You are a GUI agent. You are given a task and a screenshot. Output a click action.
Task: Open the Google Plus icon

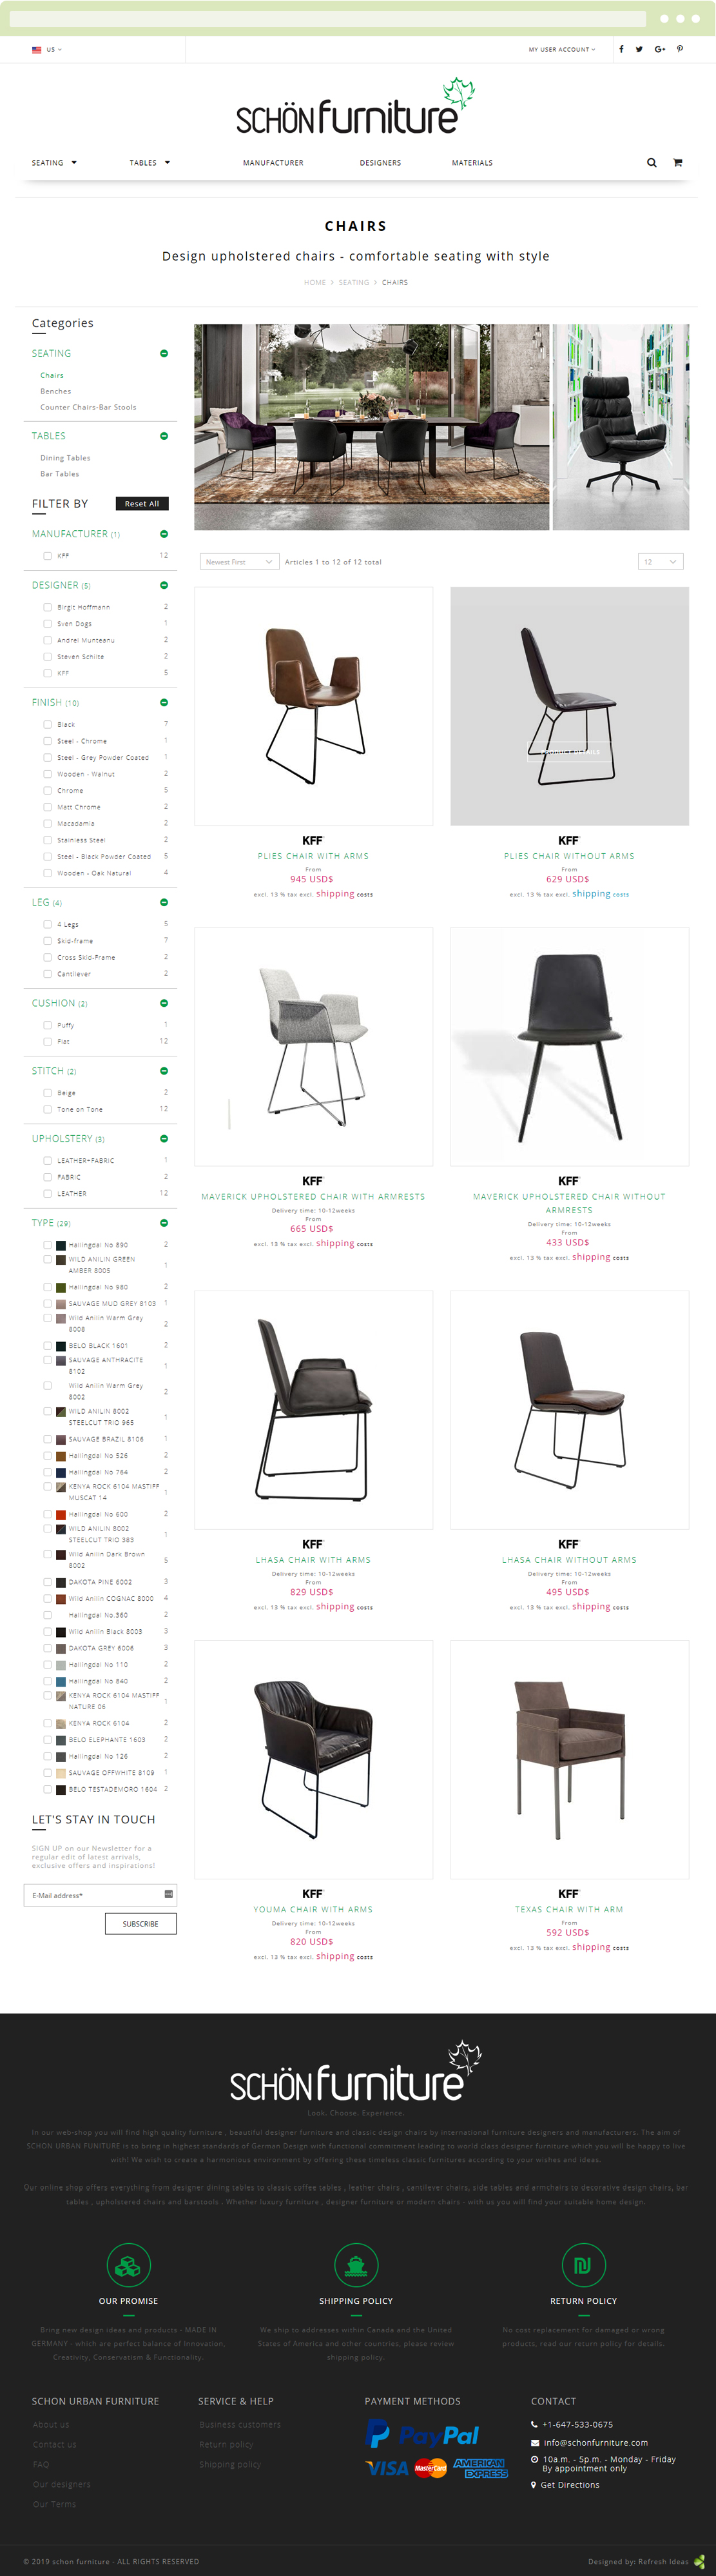pos(660,49)
